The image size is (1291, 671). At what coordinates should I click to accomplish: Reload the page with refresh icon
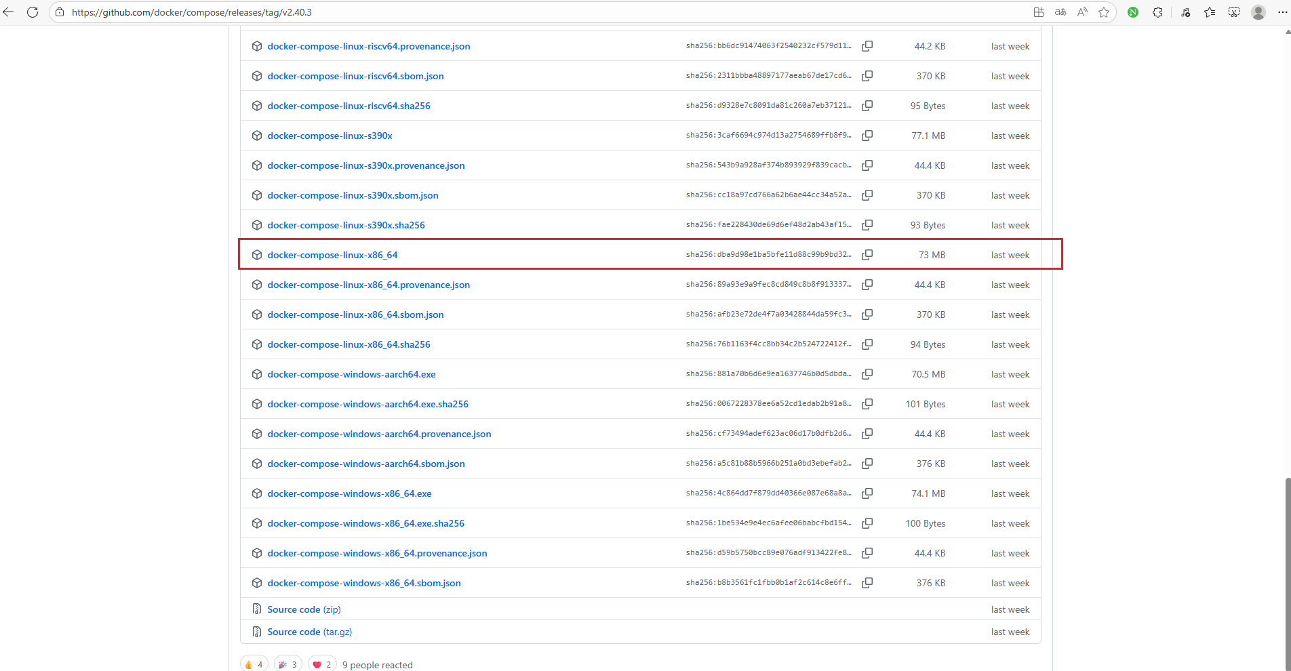click(32, 12)
